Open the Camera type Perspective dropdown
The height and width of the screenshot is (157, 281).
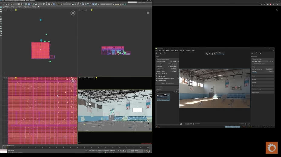pyautogui.click(x=173, y=64)
